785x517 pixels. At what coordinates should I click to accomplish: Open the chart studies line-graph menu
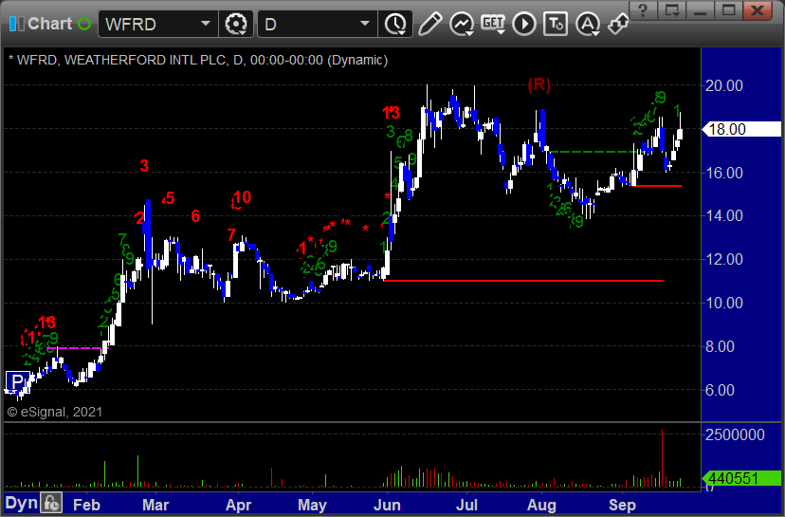pos(462,24)
